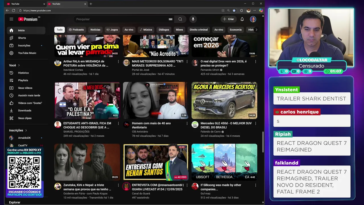
Task: Expand the Você section chevron
Action: click(x=19, y=65)
